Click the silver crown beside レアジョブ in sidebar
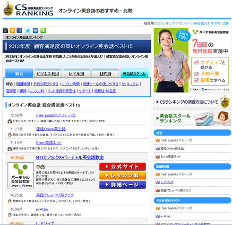The width and height of the screenshot is (232, 225). tap(158, 182)
